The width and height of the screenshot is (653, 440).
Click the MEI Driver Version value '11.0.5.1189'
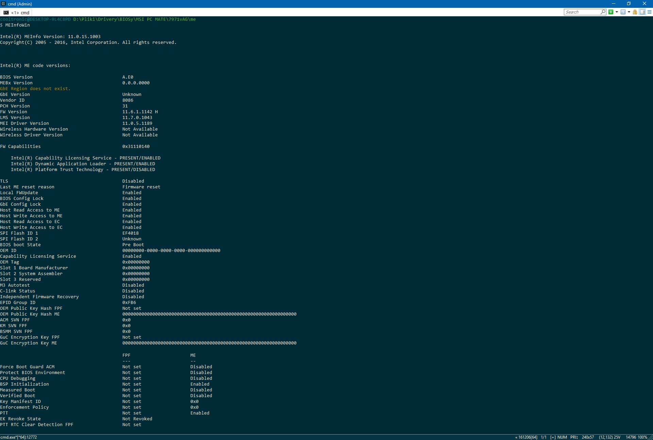pyautogui.click(x=137, y=123)
